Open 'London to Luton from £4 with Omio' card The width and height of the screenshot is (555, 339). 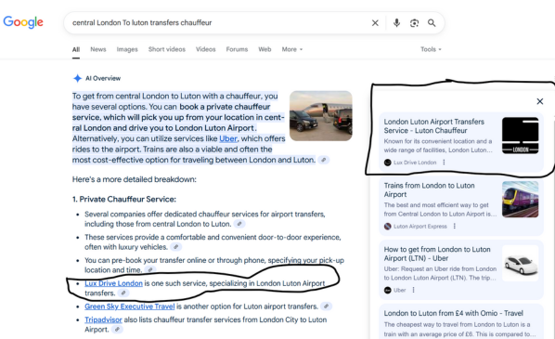(x=461, y=321)
